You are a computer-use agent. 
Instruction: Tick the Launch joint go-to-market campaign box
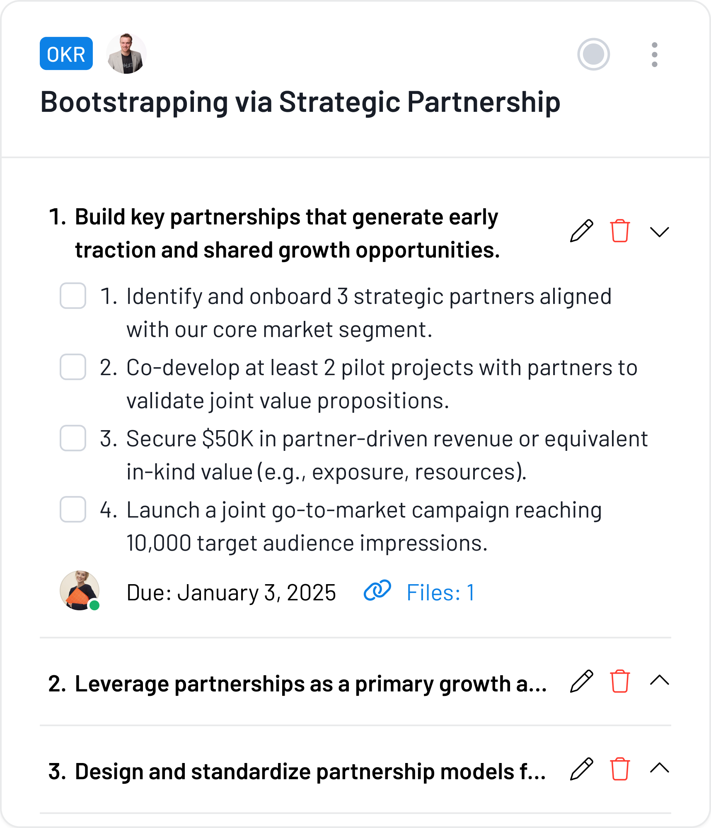pos(73,510)
